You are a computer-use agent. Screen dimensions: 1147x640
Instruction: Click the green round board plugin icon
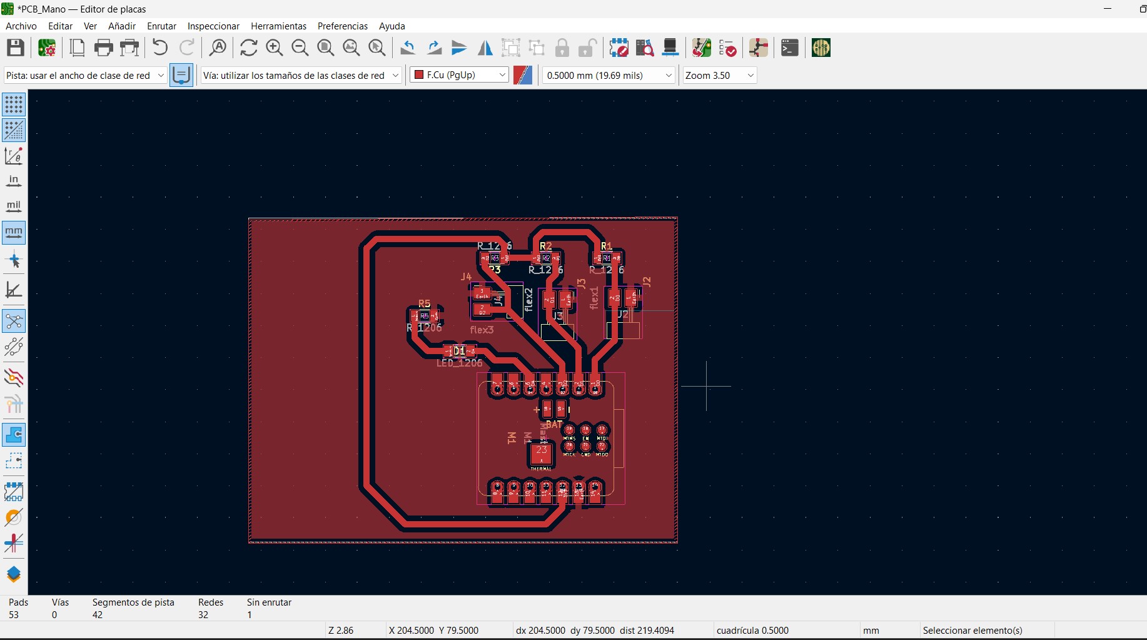[x=821, y=48]
